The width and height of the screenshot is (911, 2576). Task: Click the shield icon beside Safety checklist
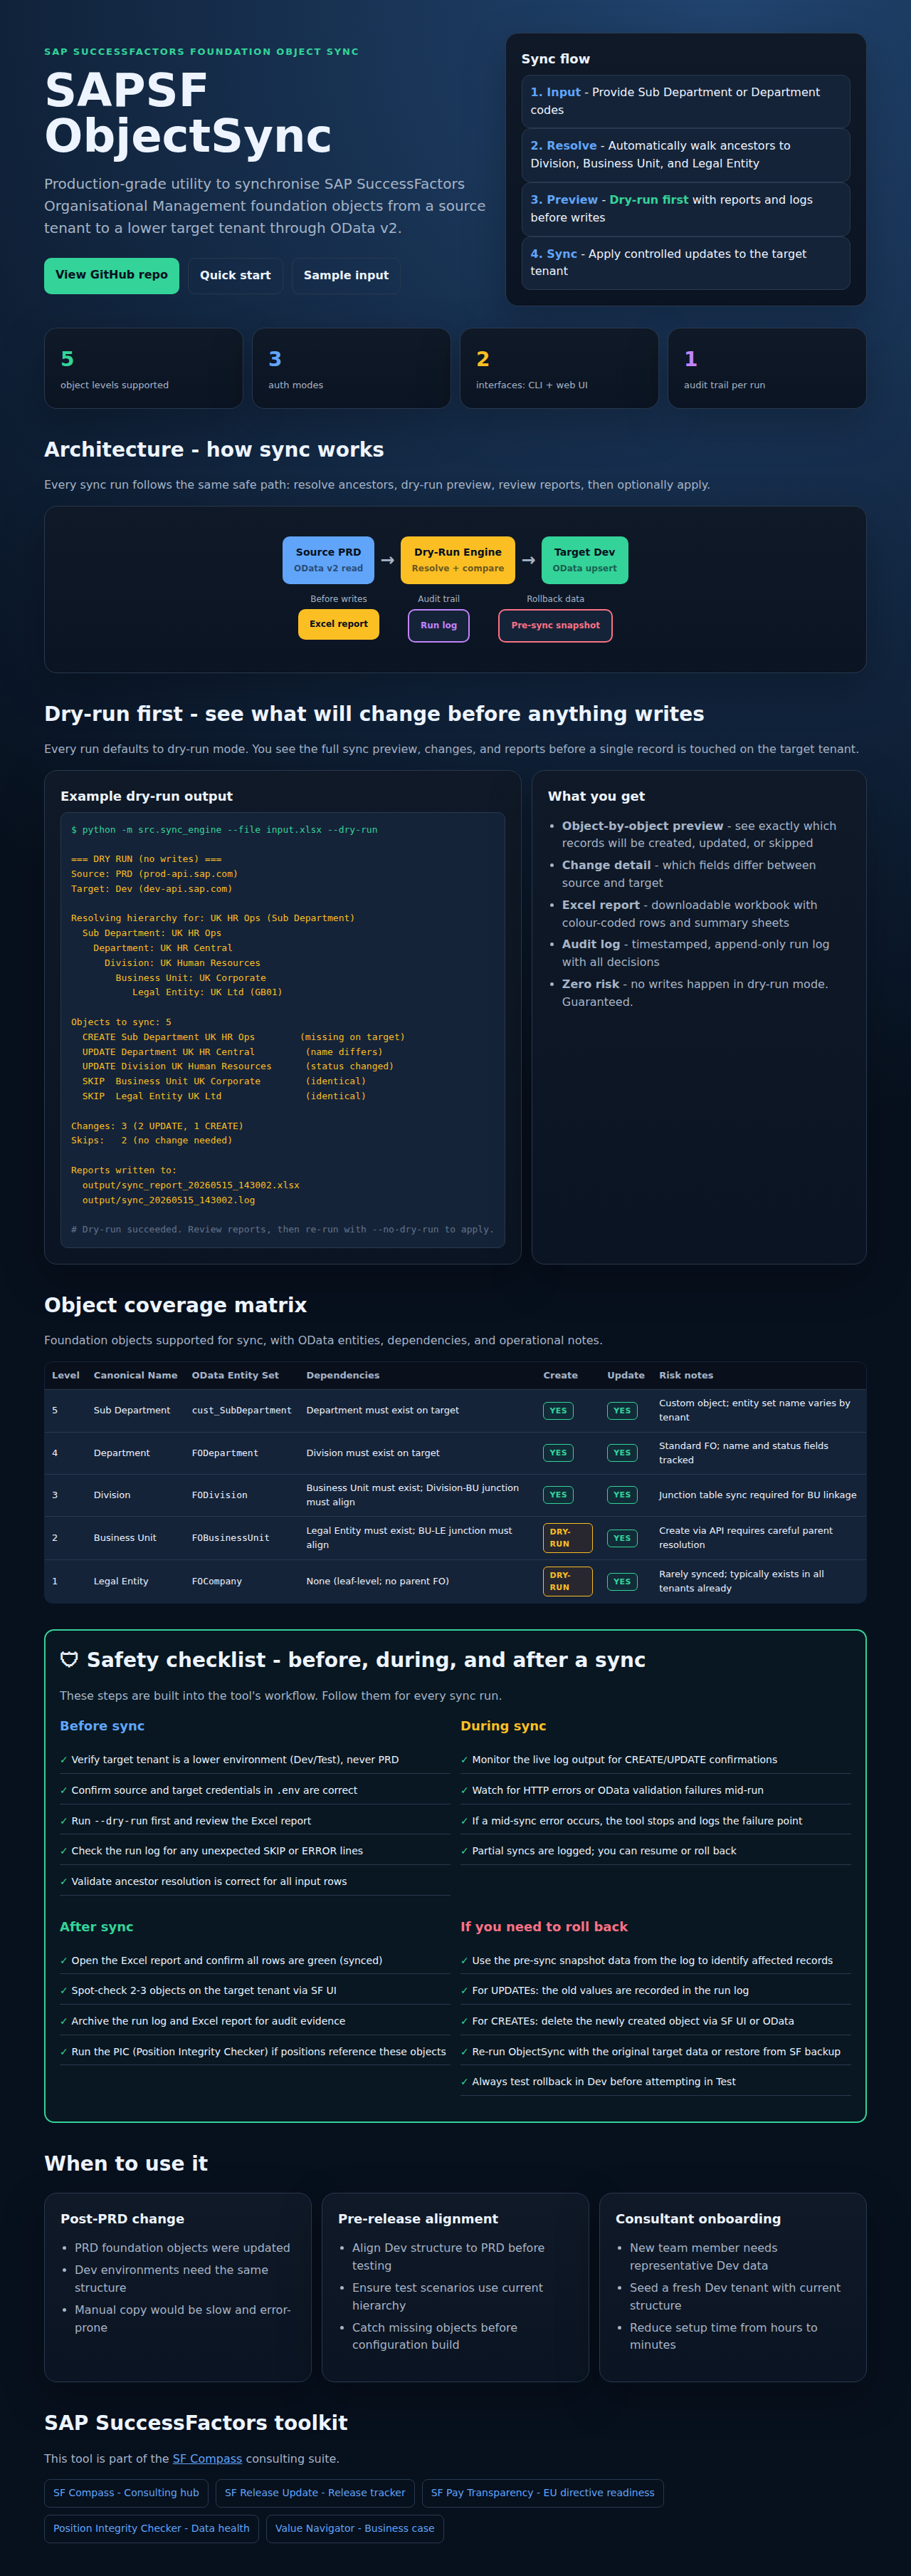click(69, 1660)
